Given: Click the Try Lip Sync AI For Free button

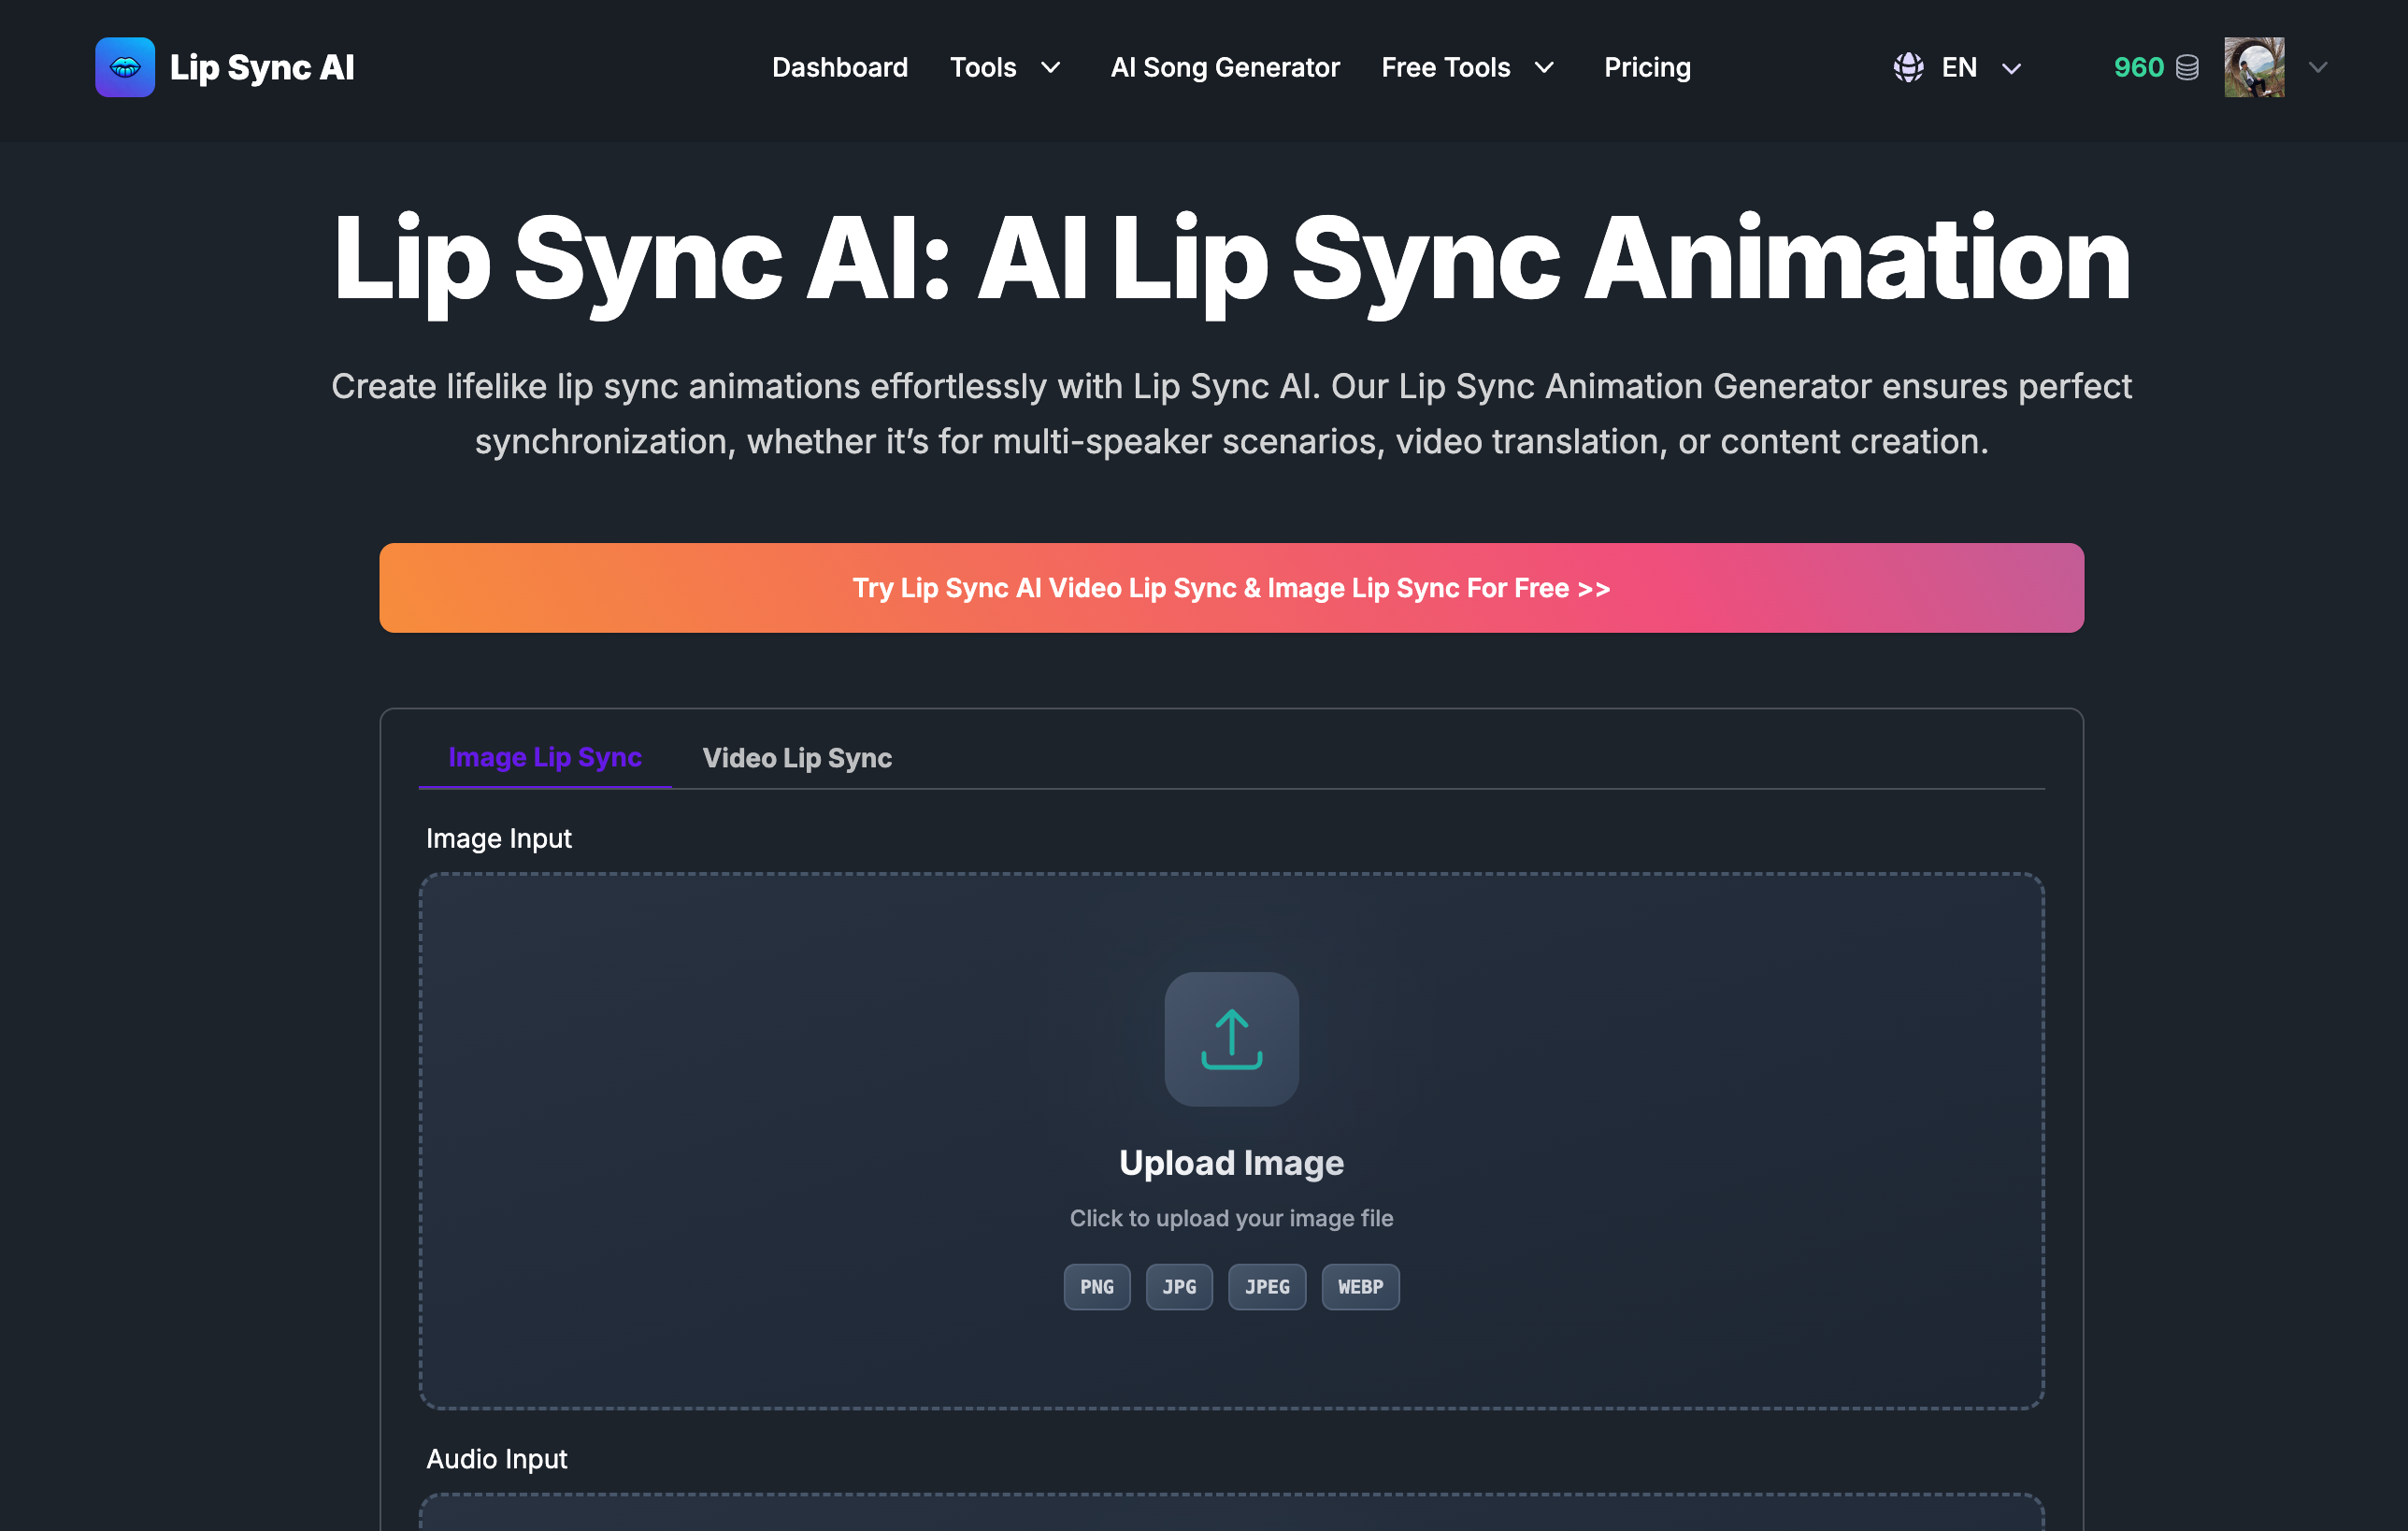Looking at the screenshot, I should coord(1230,588).
